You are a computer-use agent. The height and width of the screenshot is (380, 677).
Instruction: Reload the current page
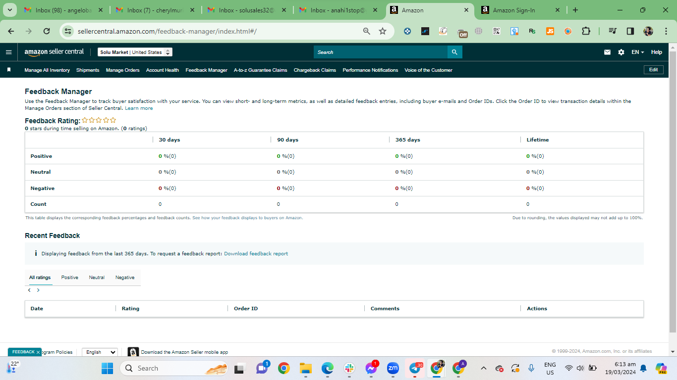tap(47, 31)
